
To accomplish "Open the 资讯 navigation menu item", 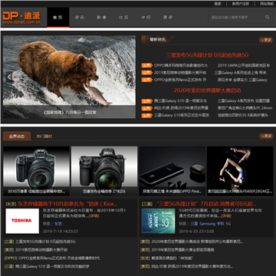I will [80, 18].
